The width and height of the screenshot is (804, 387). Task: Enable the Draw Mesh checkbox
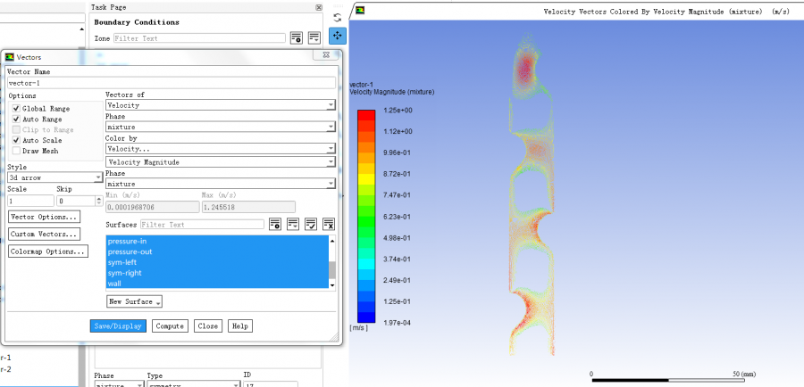click(x=16, y=151)
